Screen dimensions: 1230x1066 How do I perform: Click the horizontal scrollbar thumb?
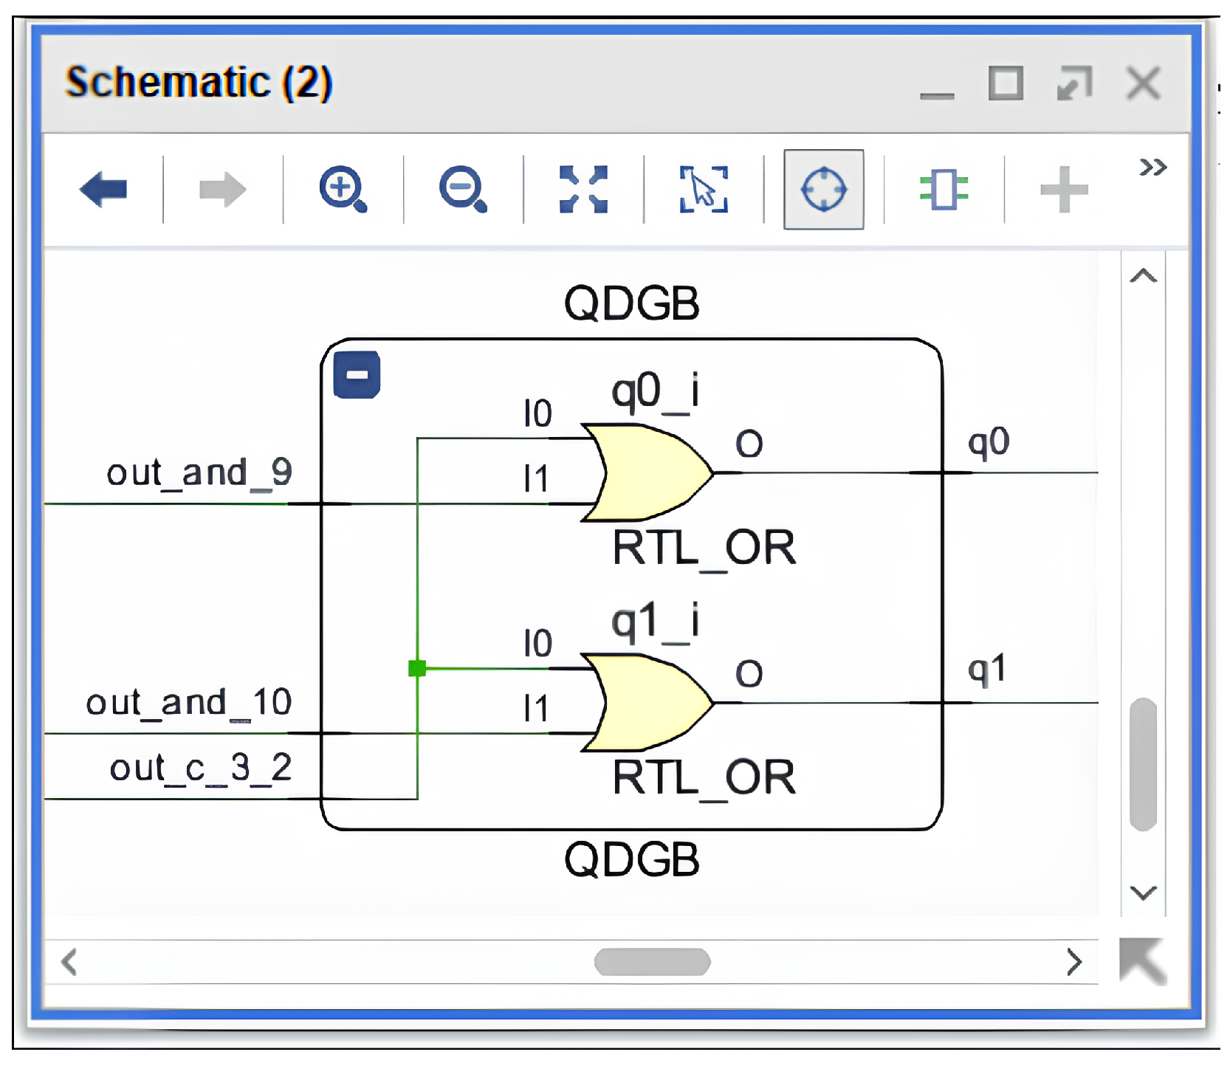(x=652, y=962)
